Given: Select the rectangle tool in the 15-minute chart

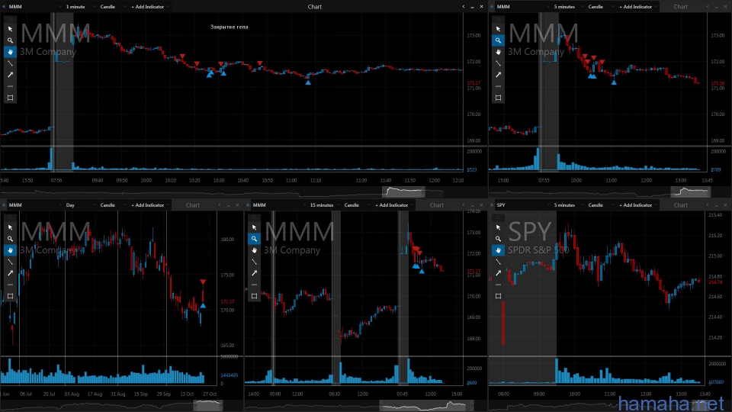Looking at the screenshot, I should tap(254, 296).
